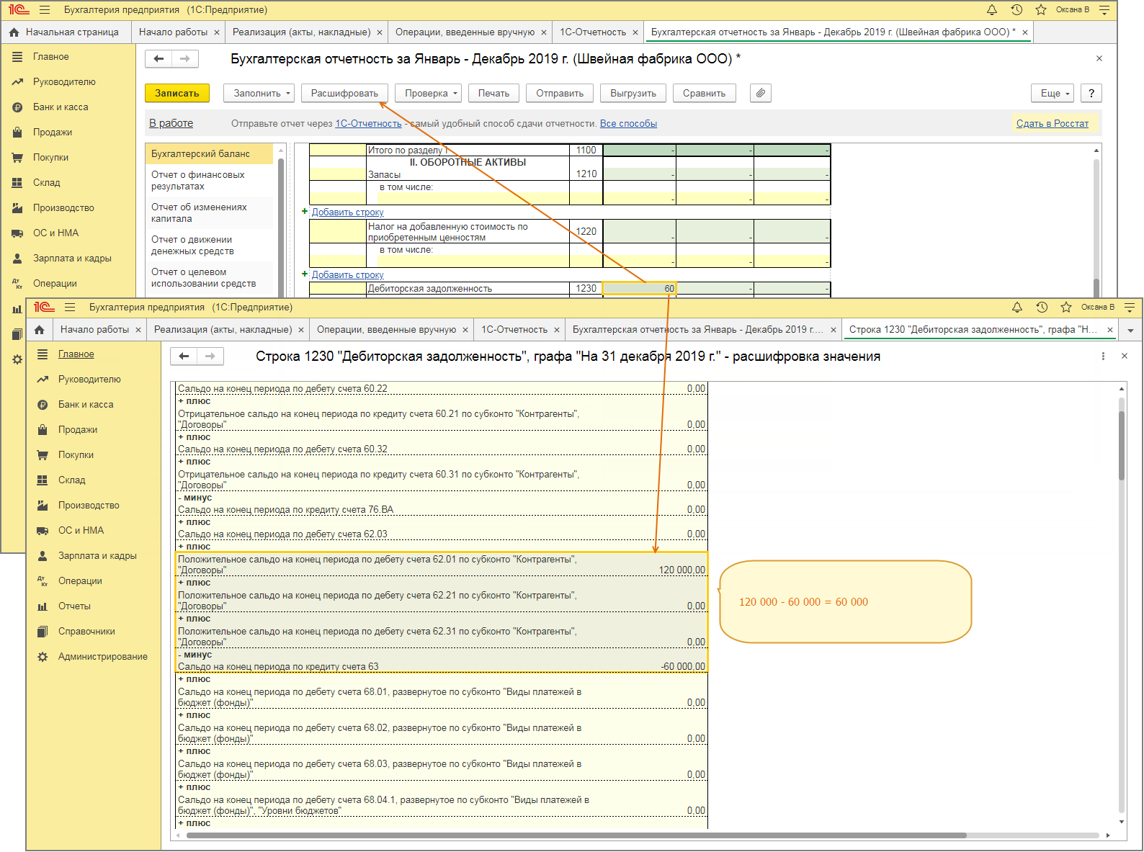
Task: Close the Строка 1230 tab in front window
Action: [x=1110, y=330]
